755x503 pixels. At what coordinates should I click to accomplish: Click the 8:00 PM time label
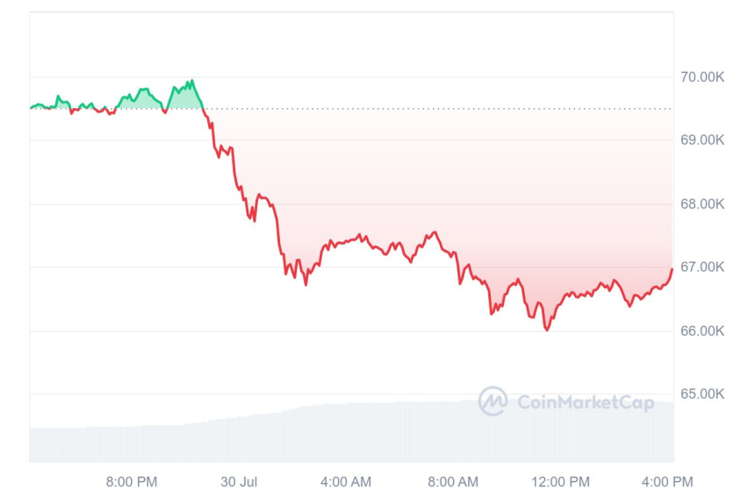click(132, 481)
